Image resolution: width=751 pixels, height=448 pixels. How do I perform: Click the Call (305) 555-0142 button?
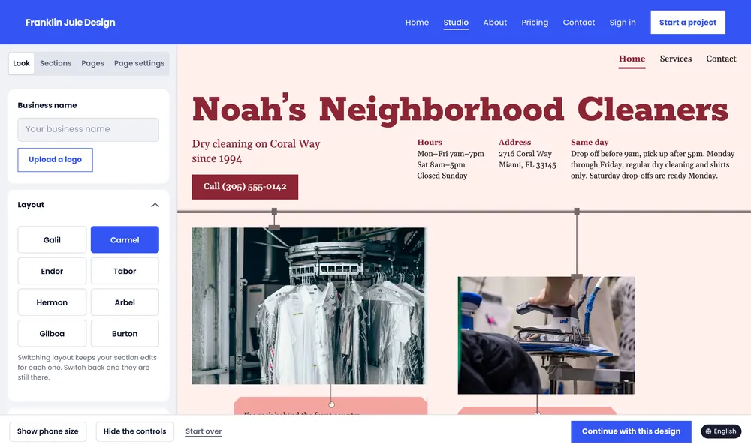[x=245, y=187]
